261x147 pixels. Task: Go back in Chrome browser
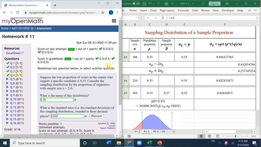point(4,13)
